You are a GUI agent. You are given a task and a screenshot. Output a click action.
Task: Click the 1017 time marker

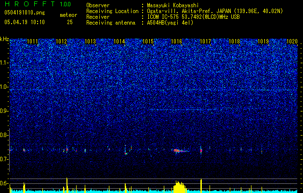[206, 41]
